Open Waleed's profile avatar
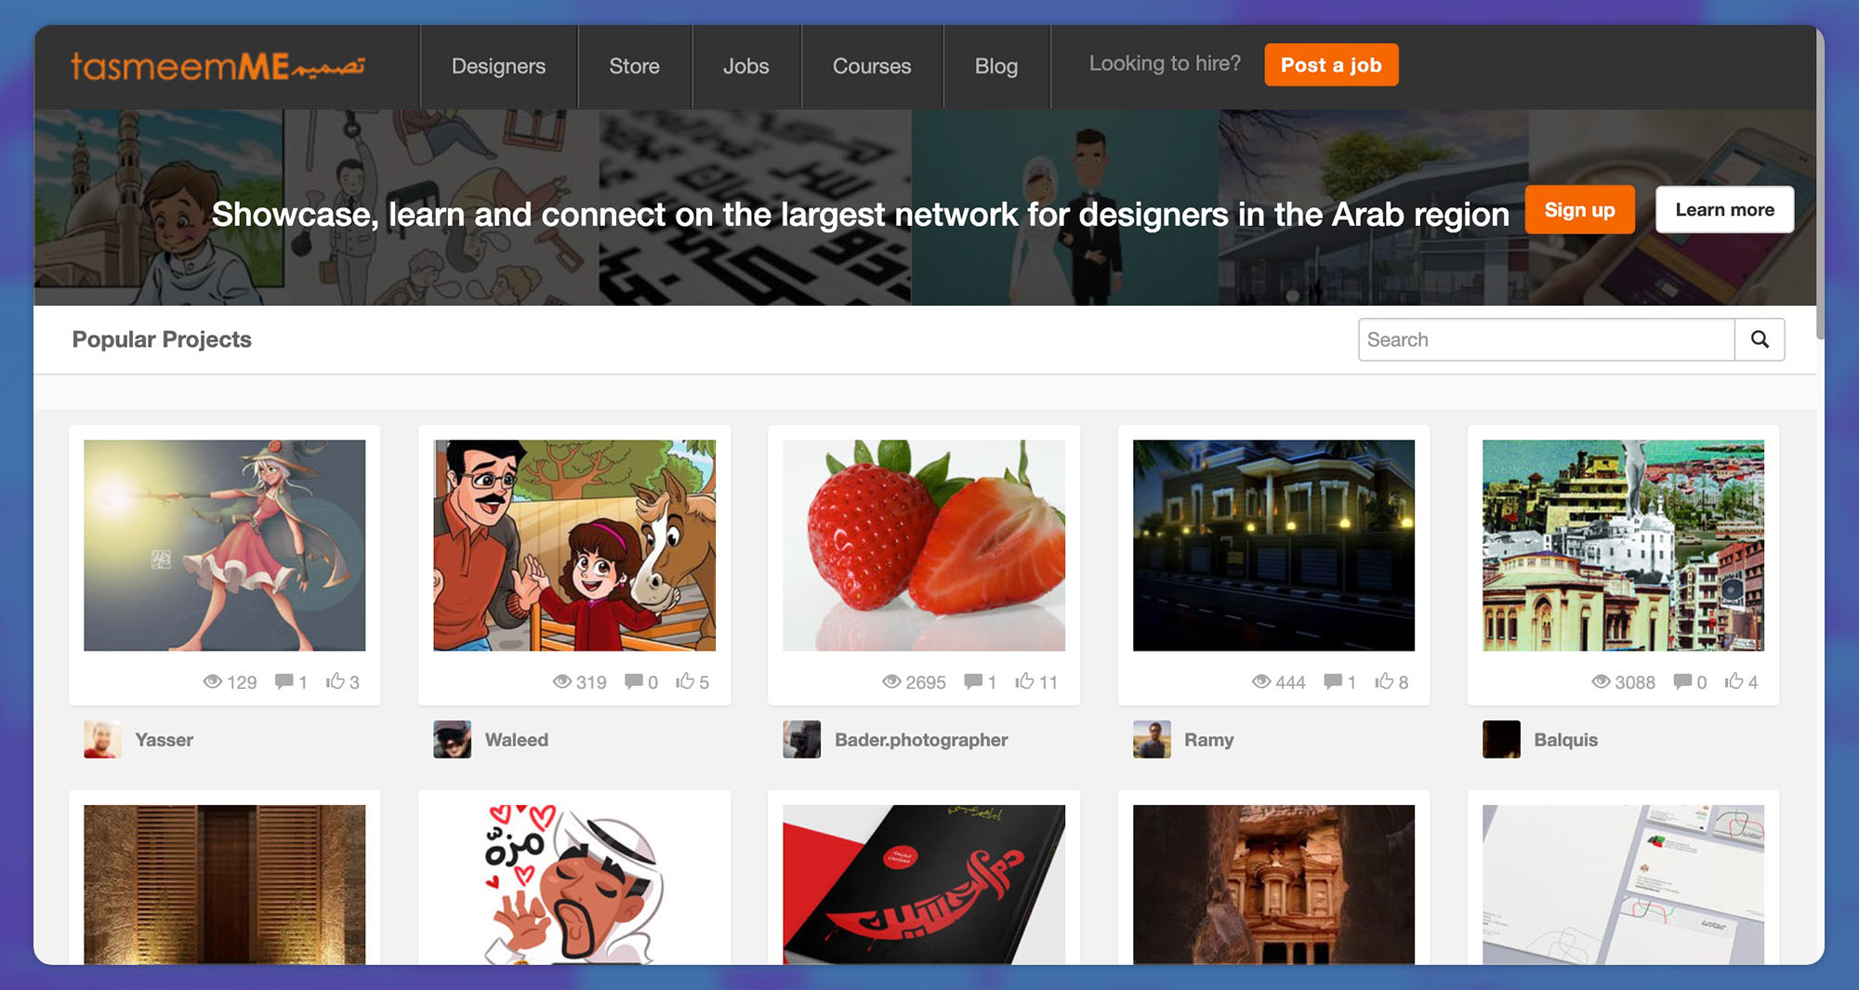Screen dimensions: 1859x990 [x=452, y=740]
